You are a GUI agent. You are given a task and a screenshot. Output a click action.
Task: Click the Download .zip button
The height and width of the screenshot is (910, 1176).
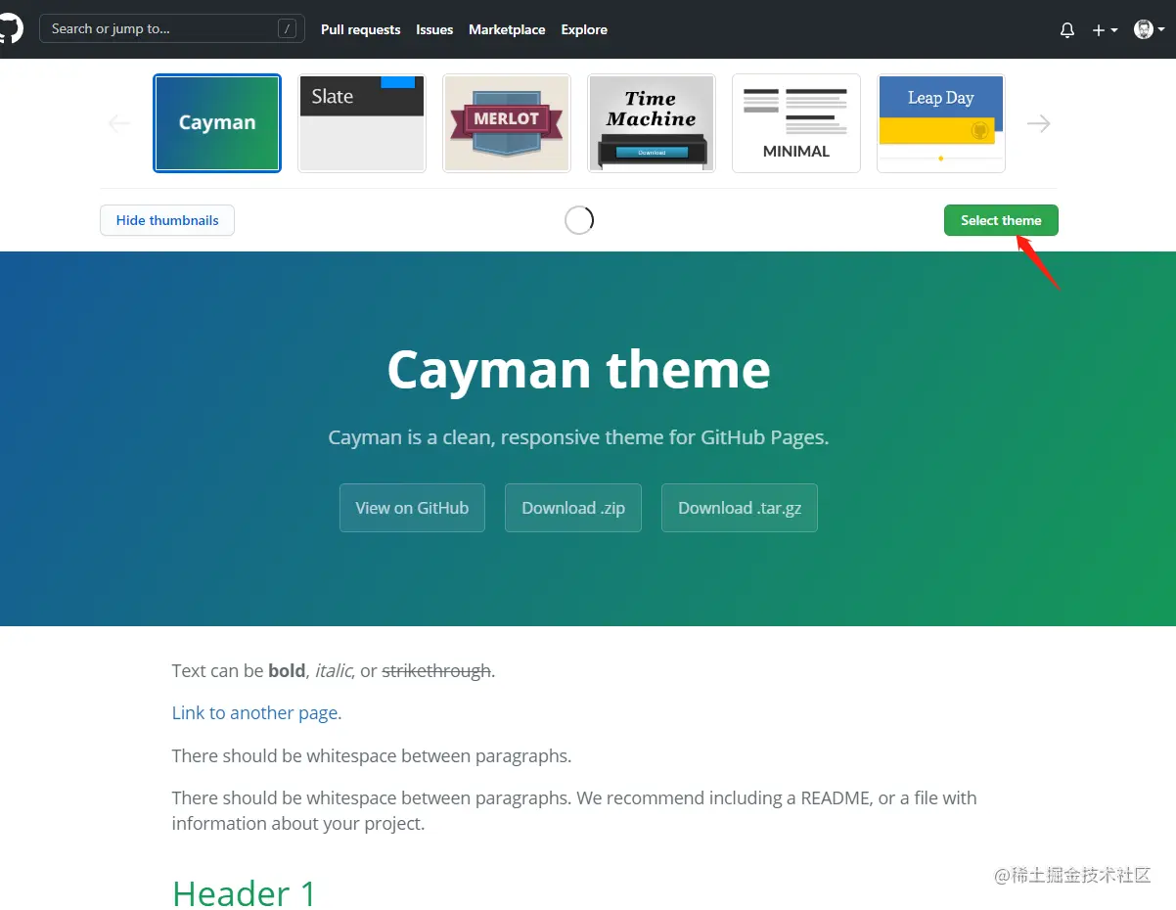pos(573,508)
